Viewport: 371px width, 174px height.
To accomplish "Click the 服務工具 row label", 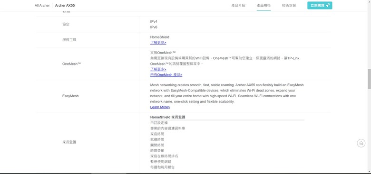I will click(69, 40).
